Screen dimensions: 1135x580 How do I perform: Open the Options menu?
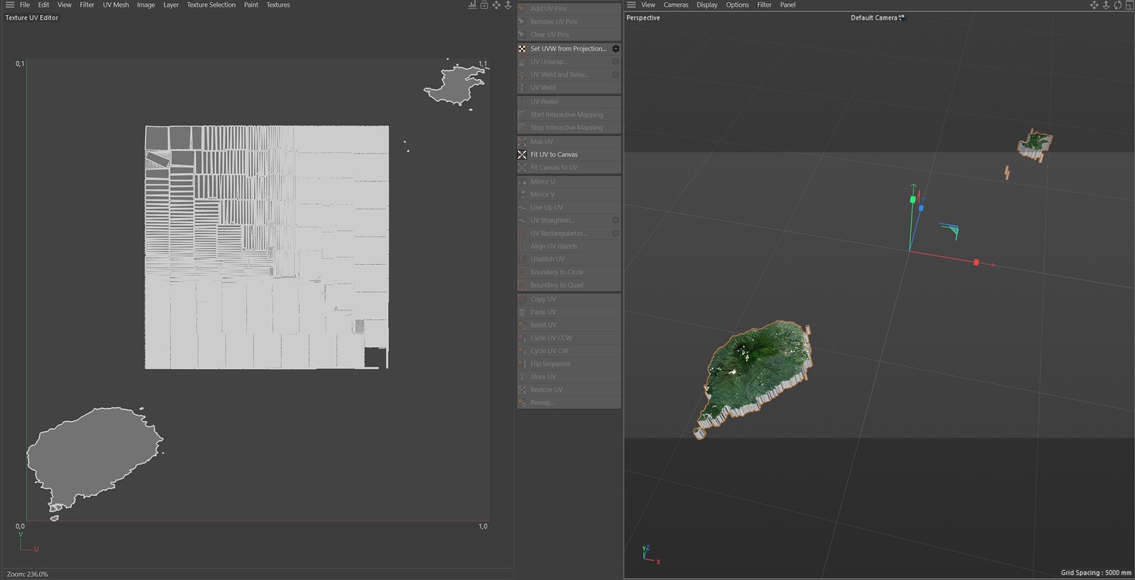click(738, 5)
